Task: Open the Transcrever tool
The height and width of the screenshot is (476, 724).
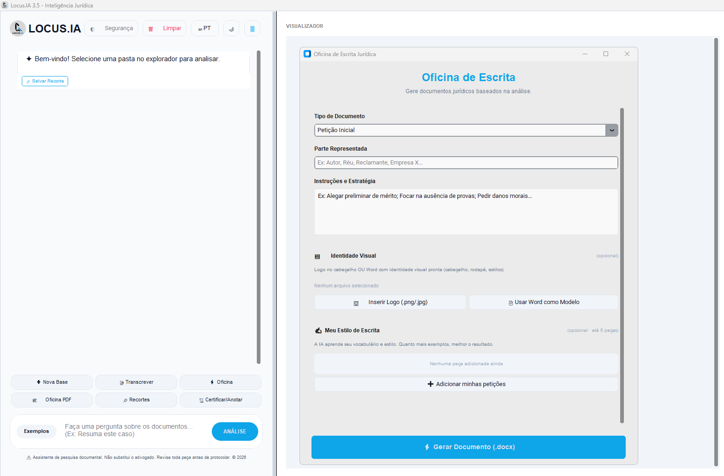Action: [136, 382]
